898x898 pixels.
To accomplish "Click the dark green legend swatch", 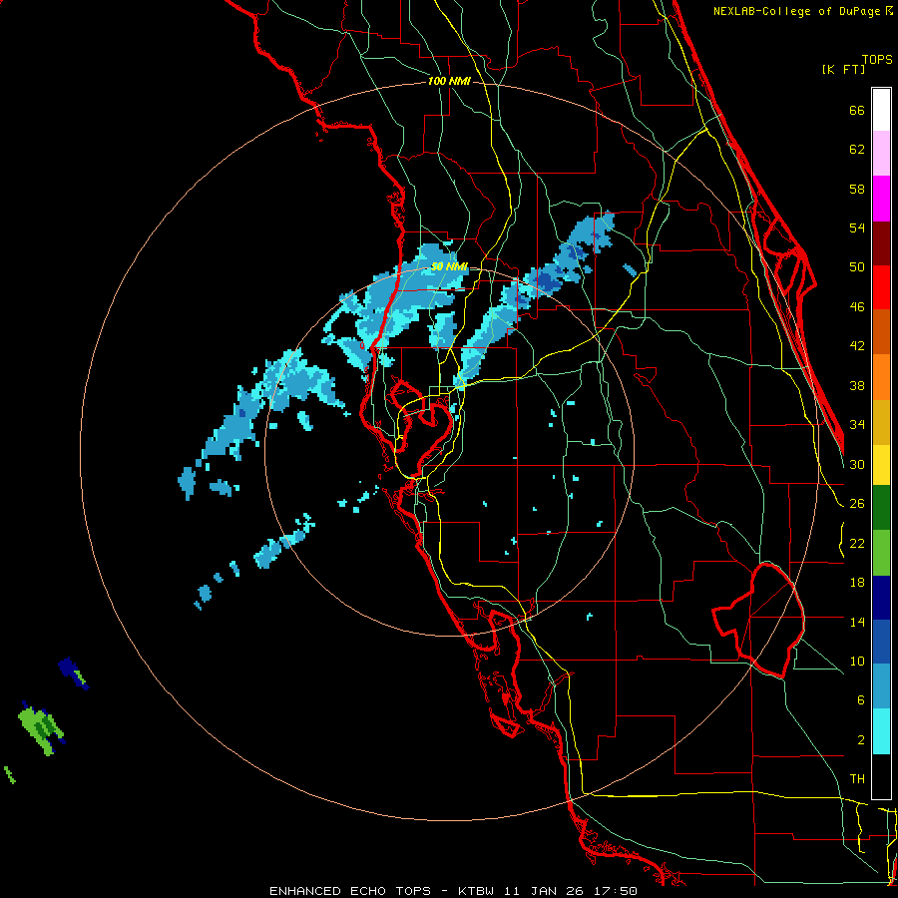I will coord(881,508).
